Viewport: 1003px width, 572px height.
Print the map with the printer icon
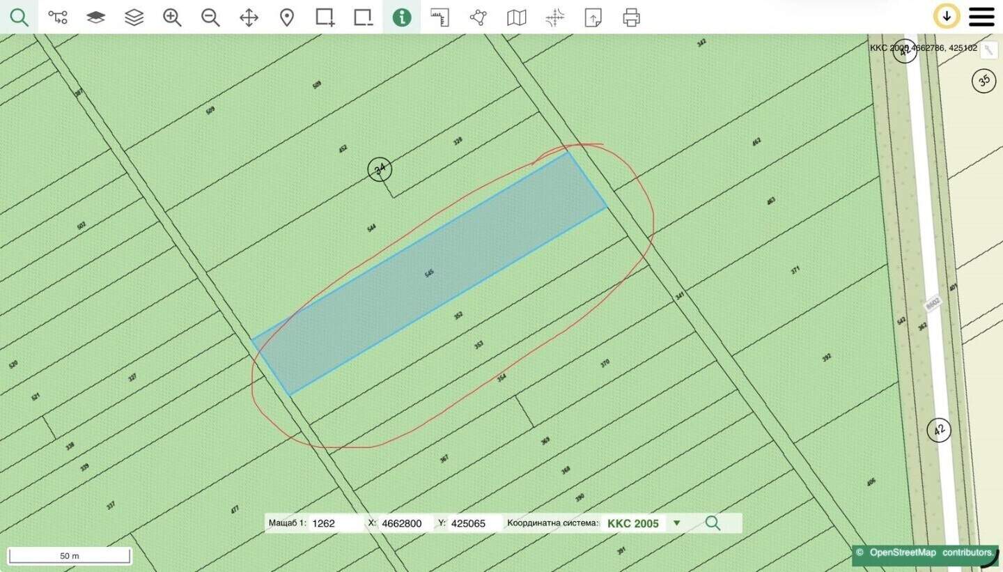point(632,17)
